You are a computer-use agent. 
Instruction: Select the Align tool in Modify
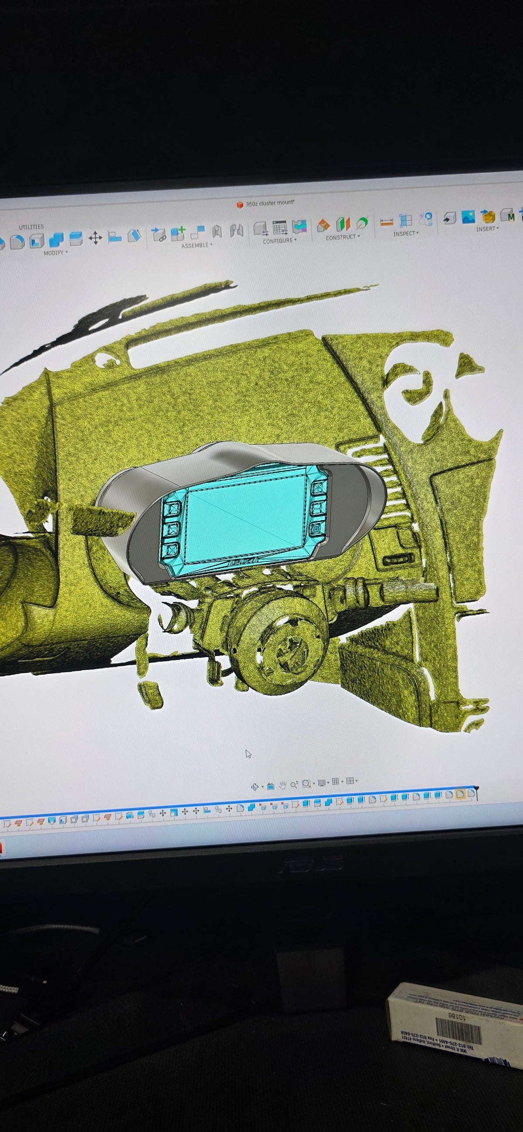(114, 237)
